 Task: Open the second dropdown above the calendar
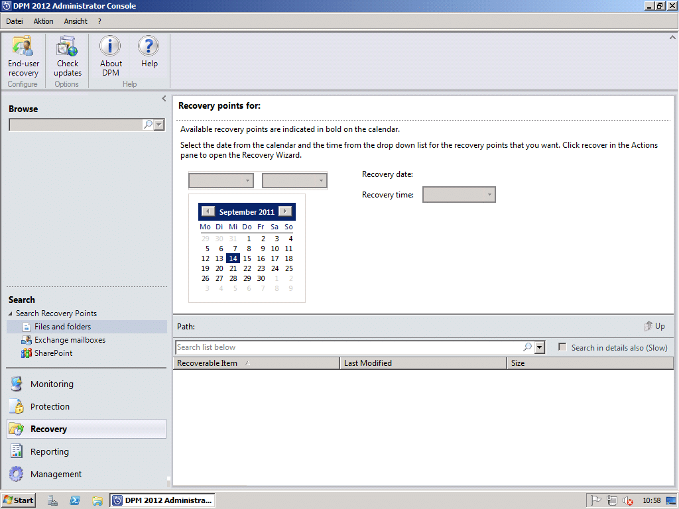click(x=294, y=180)
